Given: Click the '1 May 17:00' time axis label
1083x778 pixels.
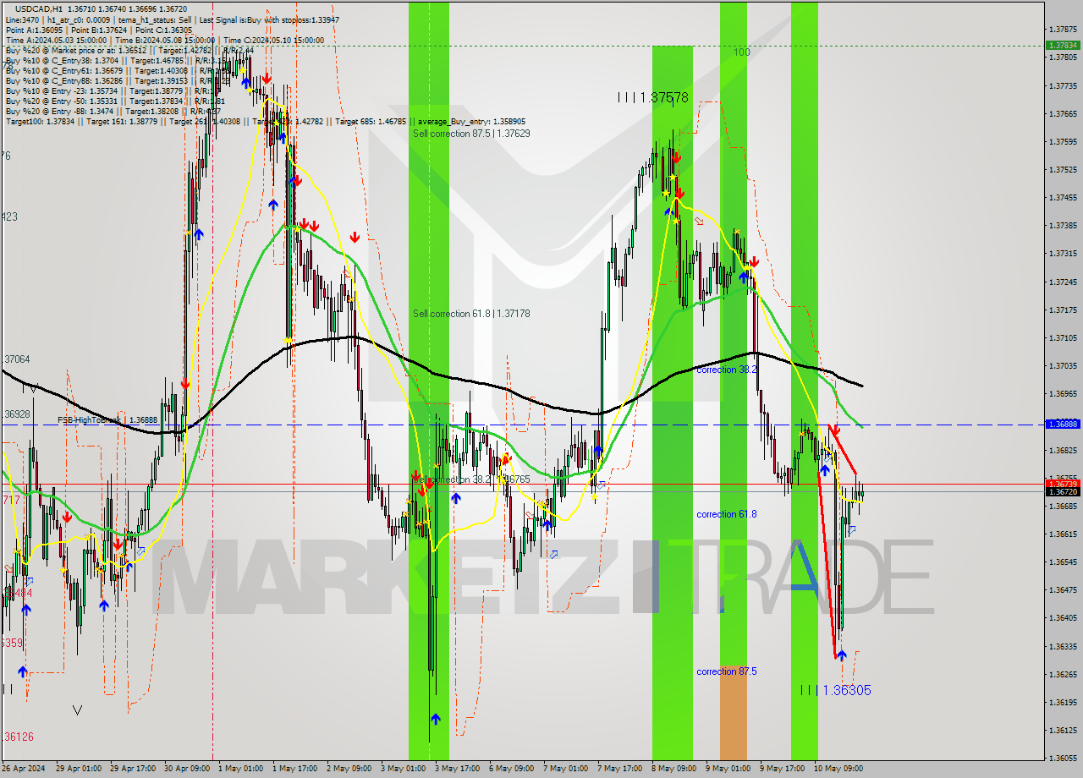Looking at the screenshot, I should pos(296,769).
